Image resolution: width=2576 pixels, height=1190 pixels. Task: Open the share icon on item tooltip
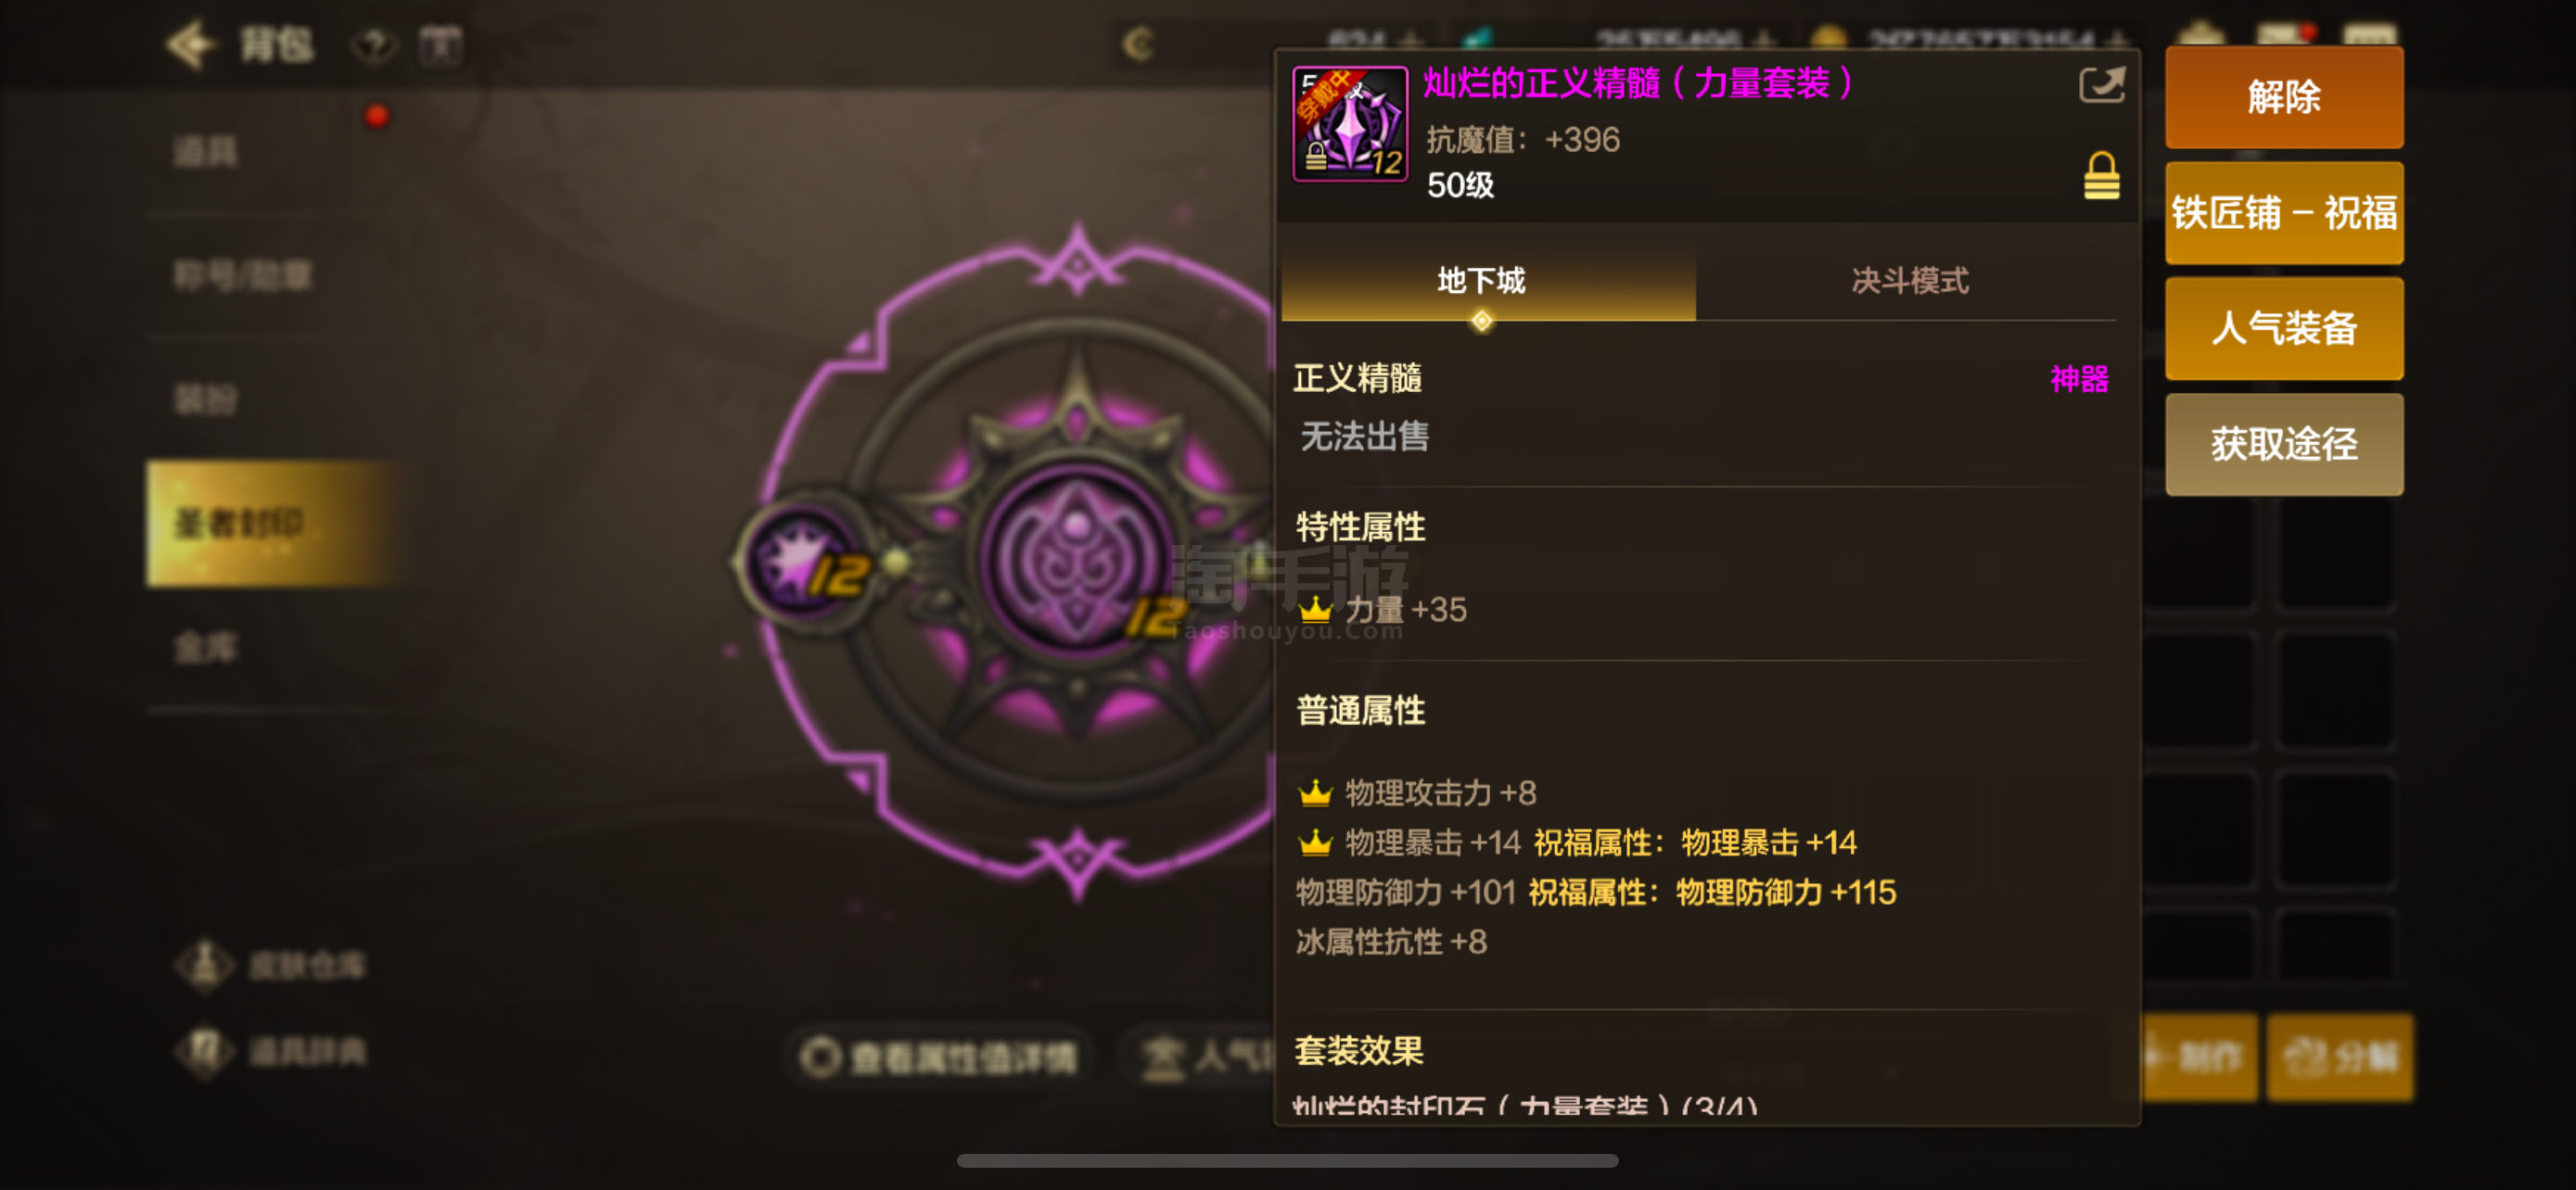[2101, 85]
